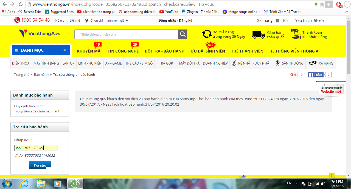Open ƯU ĐÃI SINH VIÊN menu
This screenshot has width=351, height=189.
(208, 51)
